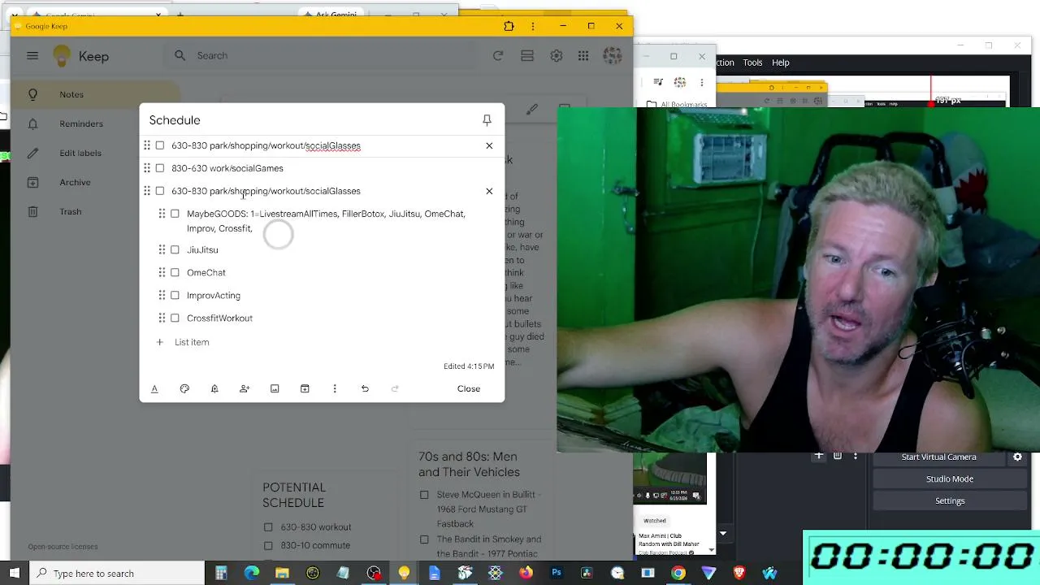This screenshot has width=1040, height=585.
Task: Open Keep settings gear
Action: click(557, 55)
